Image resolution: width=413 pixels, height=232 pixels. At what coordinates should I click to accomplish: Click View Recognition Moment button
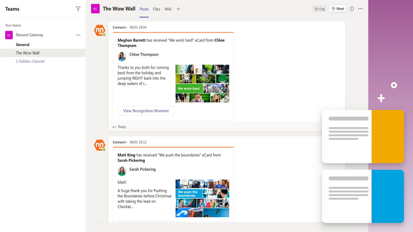tap(146, 111)
